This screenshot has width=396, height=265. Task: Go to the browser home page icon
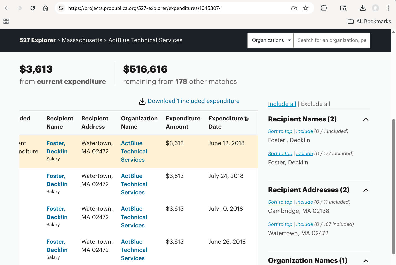(46, 8)
